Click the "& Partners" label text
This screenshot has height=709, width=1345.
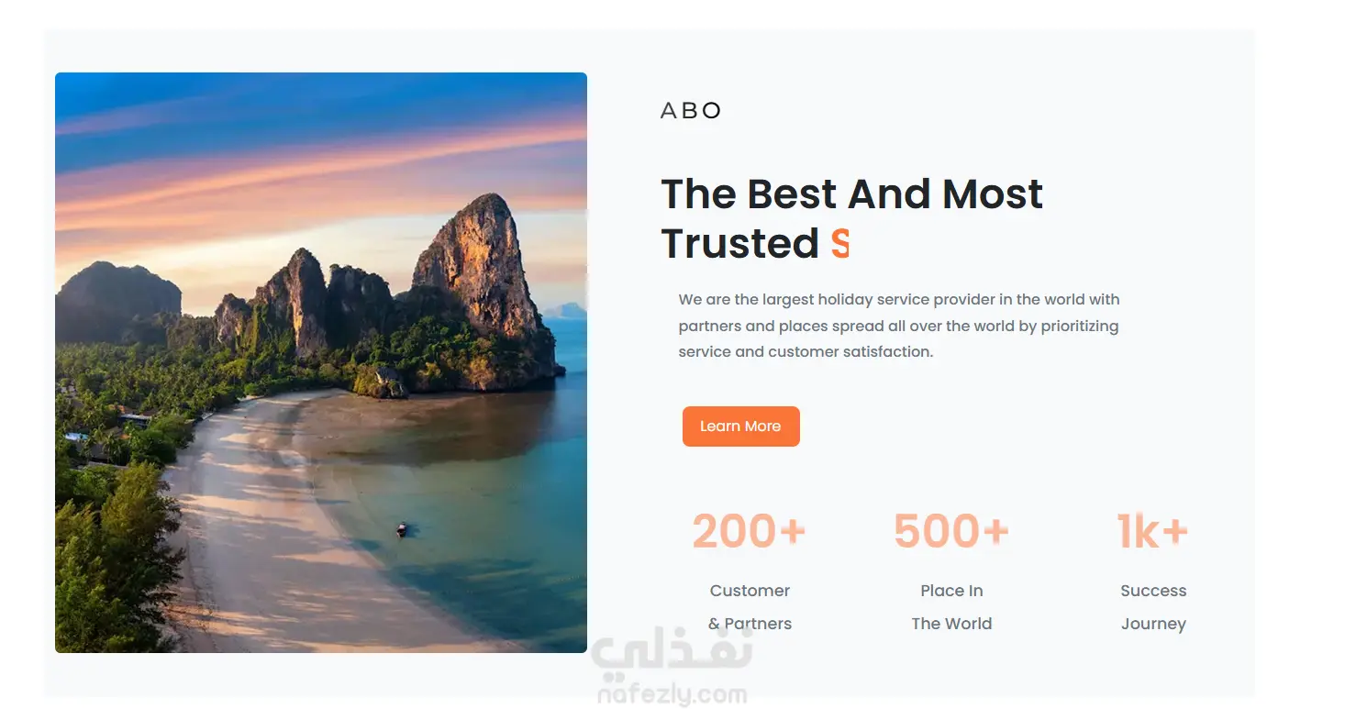pos(750,624)
